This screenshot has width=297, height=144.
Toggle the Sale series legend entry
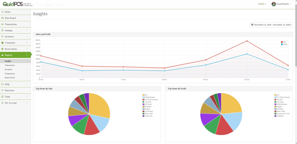(284, 42)
